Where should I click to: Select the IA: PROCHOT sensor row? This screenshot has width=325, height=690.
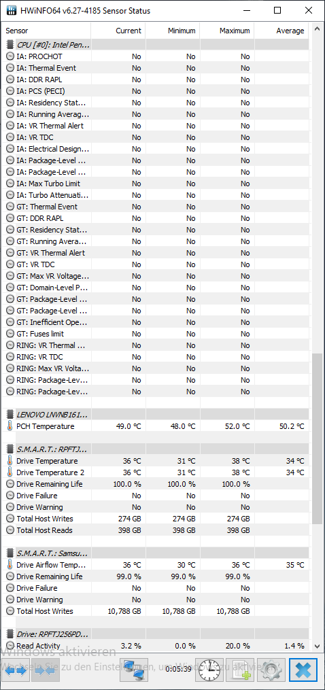pos(156,56)
